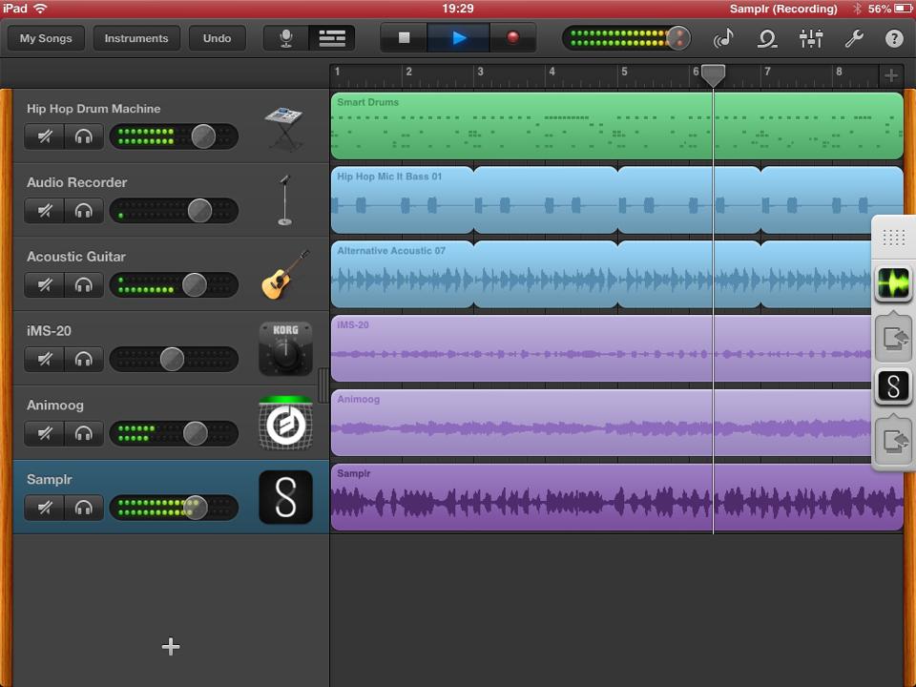The width and height of the screenshot is (916, 687).
Task: Open song settings wrench icon
Action: click(x=853, y=38)
